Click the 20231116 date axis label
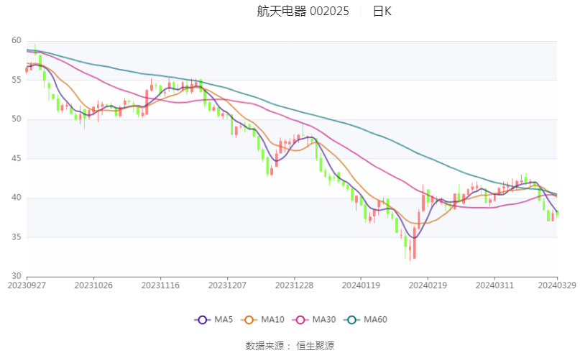Screen dimensions: 580x353 coord(160,285)
